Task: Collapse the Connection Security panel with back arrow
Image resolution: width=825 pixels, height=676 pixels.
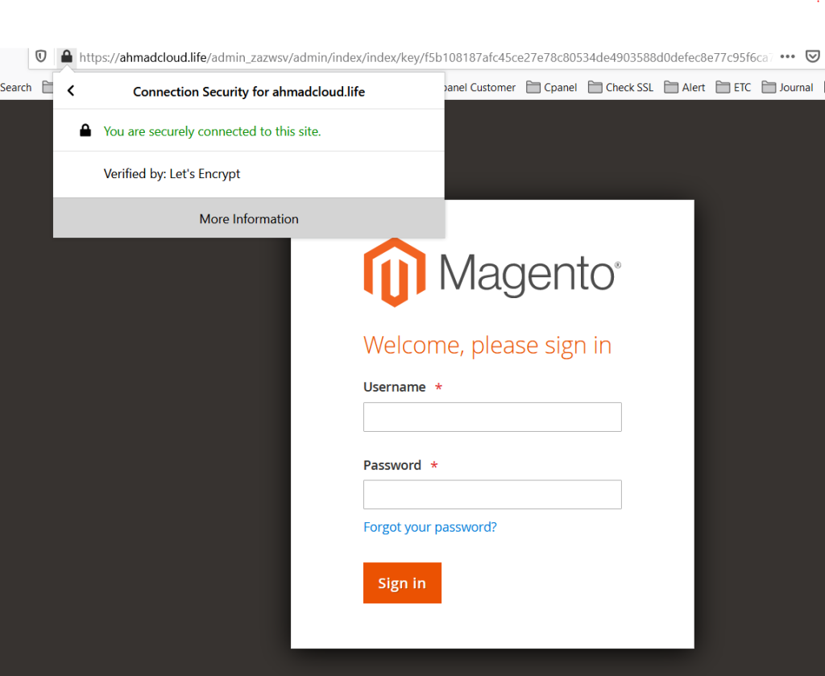Action: (70, 91)
